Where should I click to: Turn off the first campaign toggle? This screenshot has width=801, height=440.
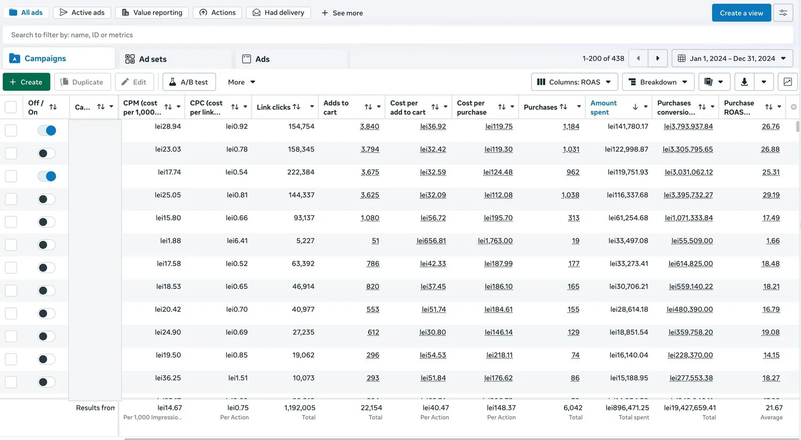[47, 131]
